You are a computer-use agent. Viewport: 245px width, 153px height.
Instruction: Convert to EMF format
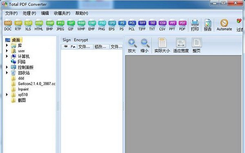point(92,26)
